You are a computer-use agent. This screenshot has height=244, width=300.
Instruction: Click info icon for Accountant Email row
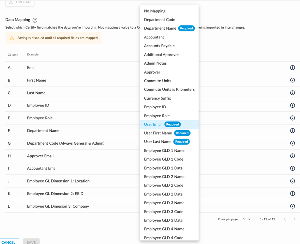tap(292, 169)
